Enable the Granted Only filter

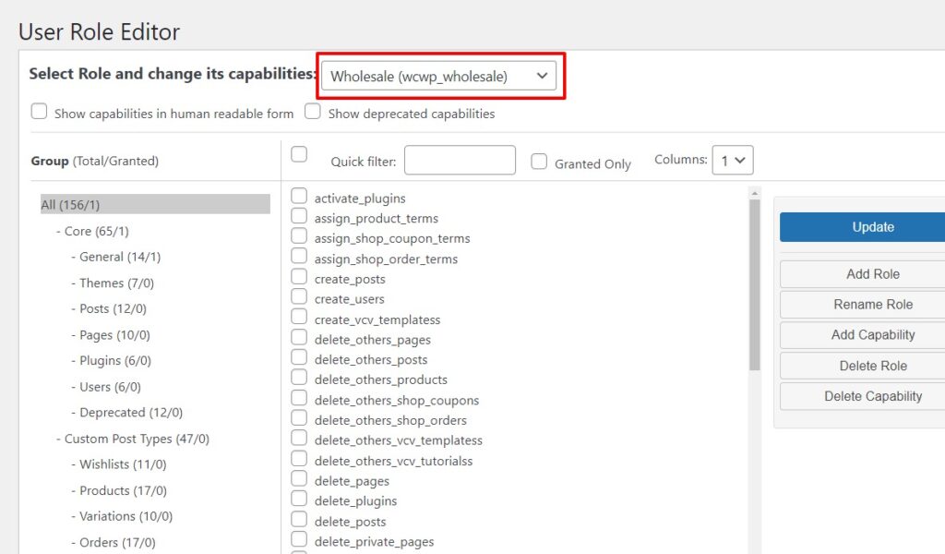(x=539, y=163)
